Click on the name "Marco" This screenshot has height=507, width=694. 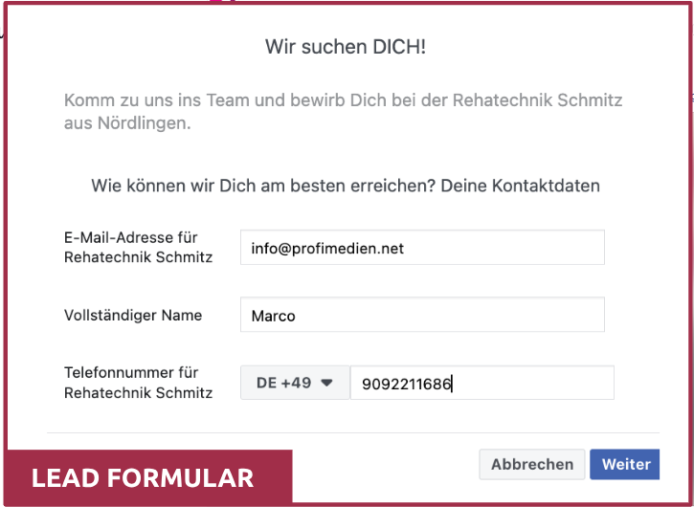pos(273,316)
